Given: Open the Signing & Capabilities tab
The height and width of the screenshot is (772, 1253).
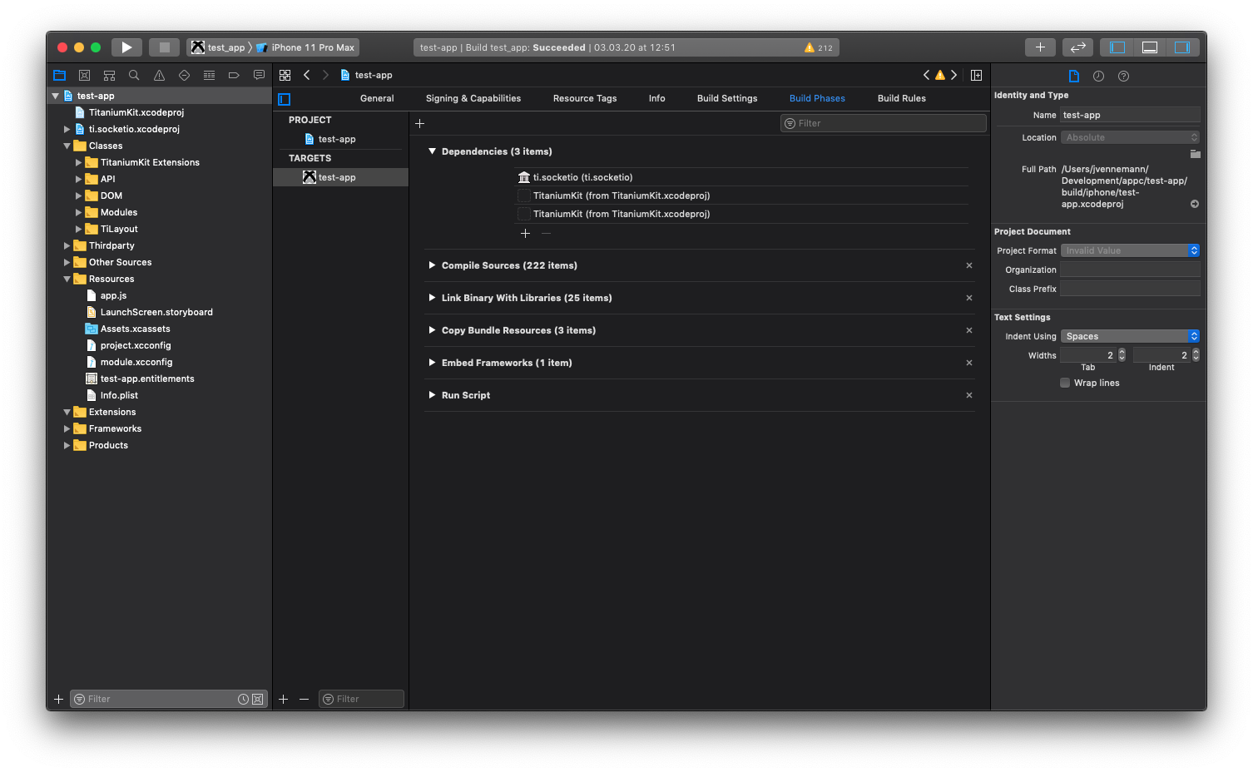Looking at the screenshot, I should coord(473,98).
